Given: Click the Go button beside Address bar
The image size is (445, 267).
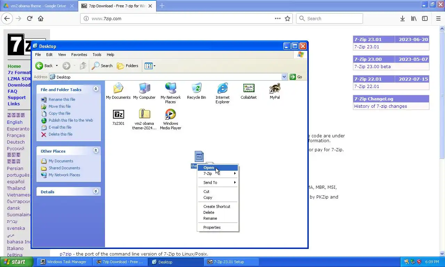Looking at the screenshot, I should 296,77.
